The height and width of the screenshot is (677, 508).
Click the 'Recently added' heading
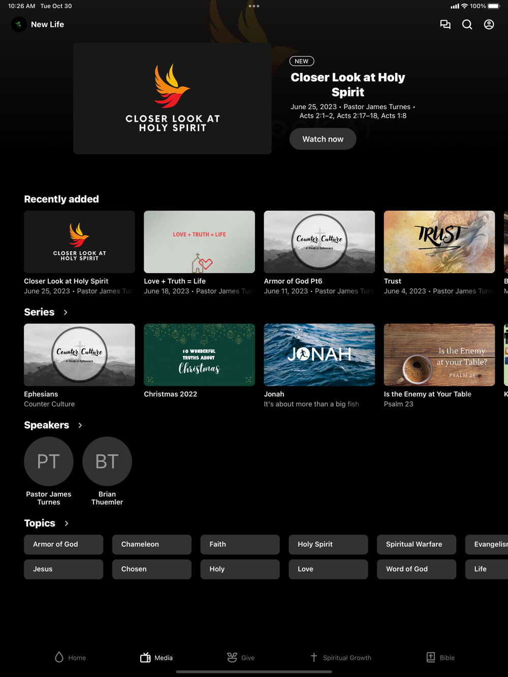point(61,199)
